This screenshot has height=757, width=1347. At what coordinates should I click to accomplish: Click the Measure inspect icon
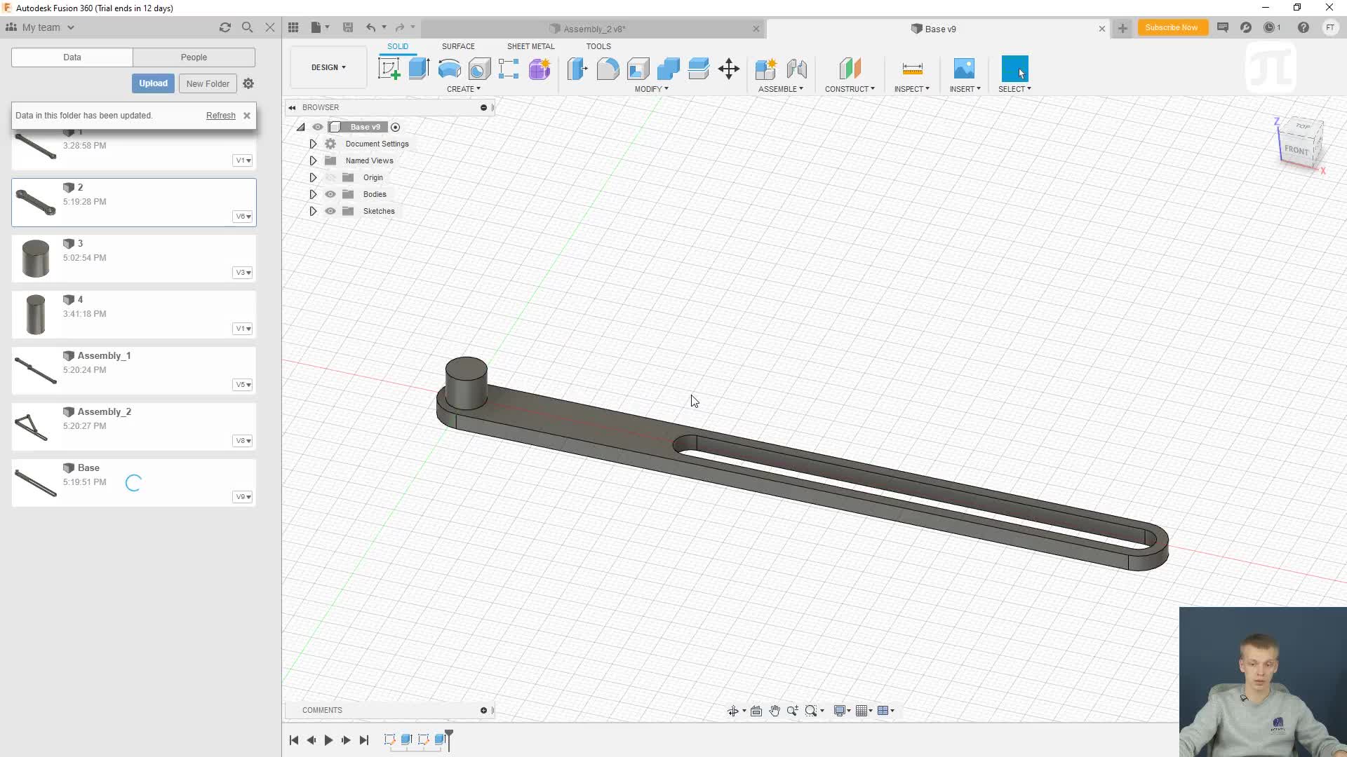pos(912,69)
